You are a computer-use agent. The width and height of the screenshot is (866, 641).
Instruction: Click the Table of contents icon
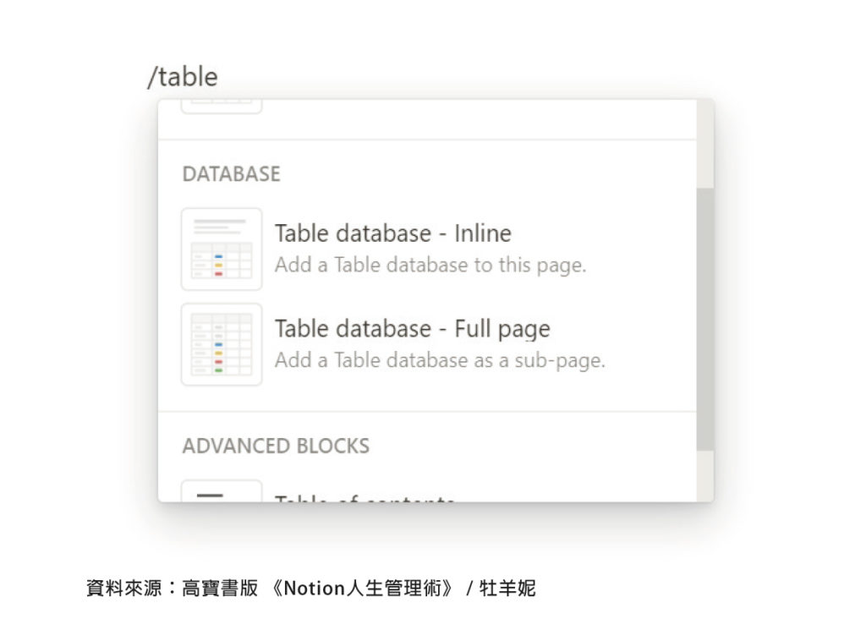click(222, 490)
